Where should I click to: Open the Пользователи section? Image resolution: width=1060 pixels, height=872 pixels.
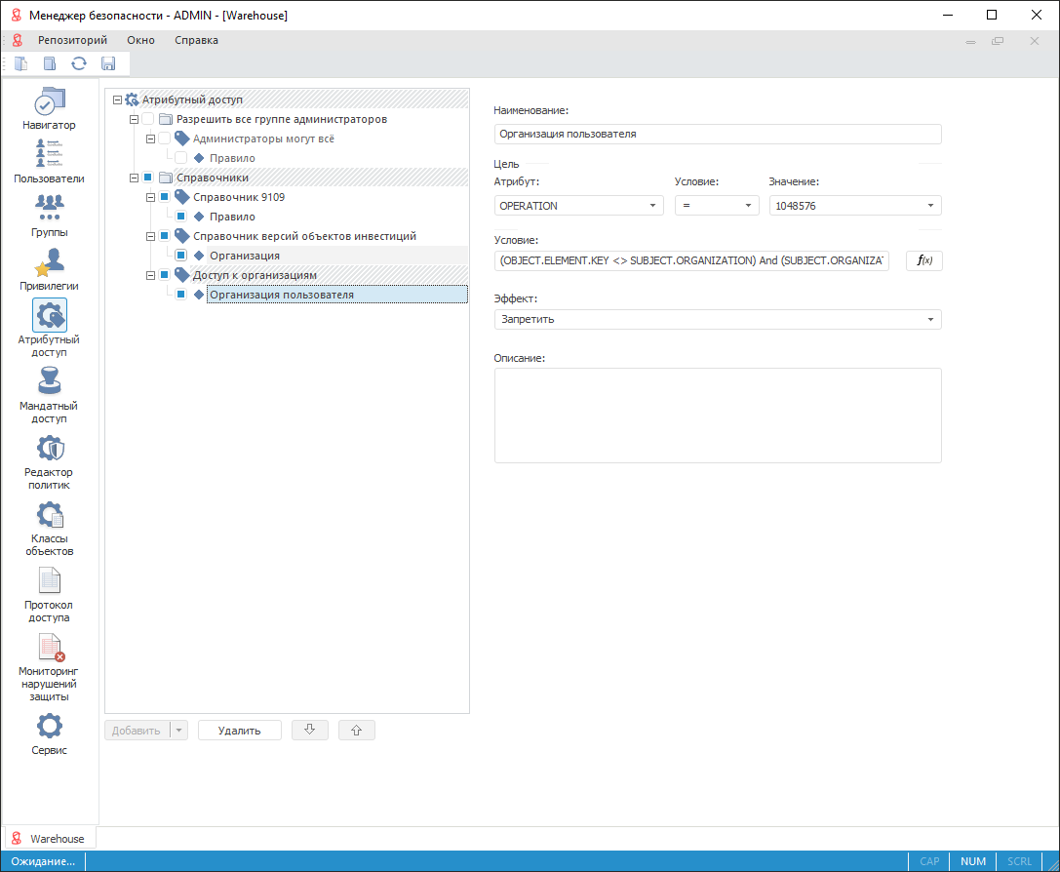point(49,161)
